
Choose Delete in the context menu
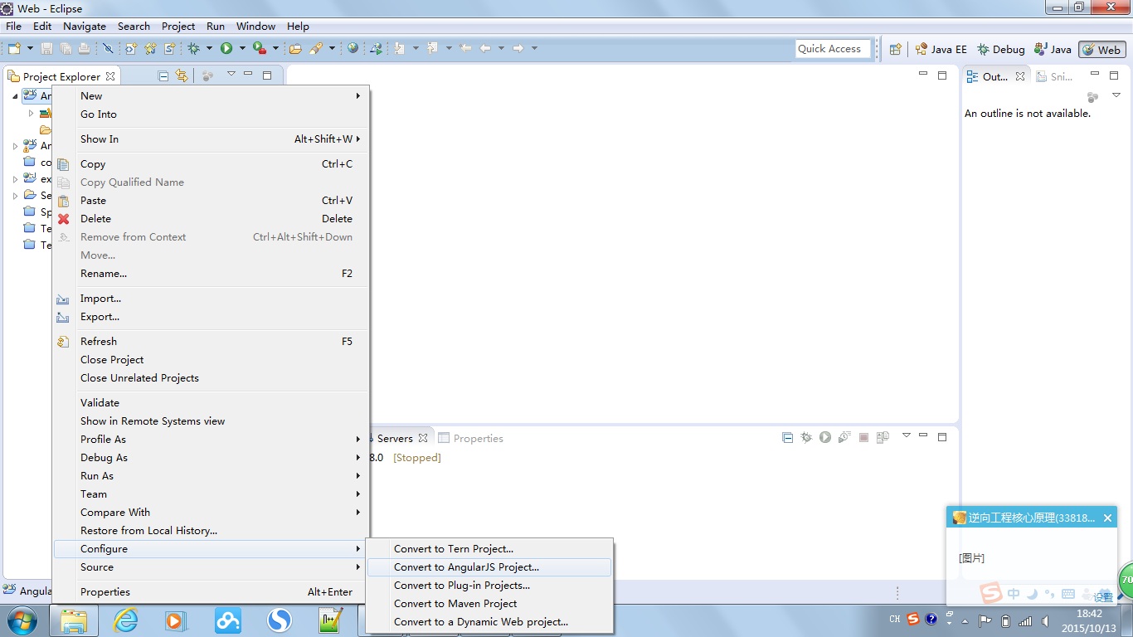[x=211, y=219]
